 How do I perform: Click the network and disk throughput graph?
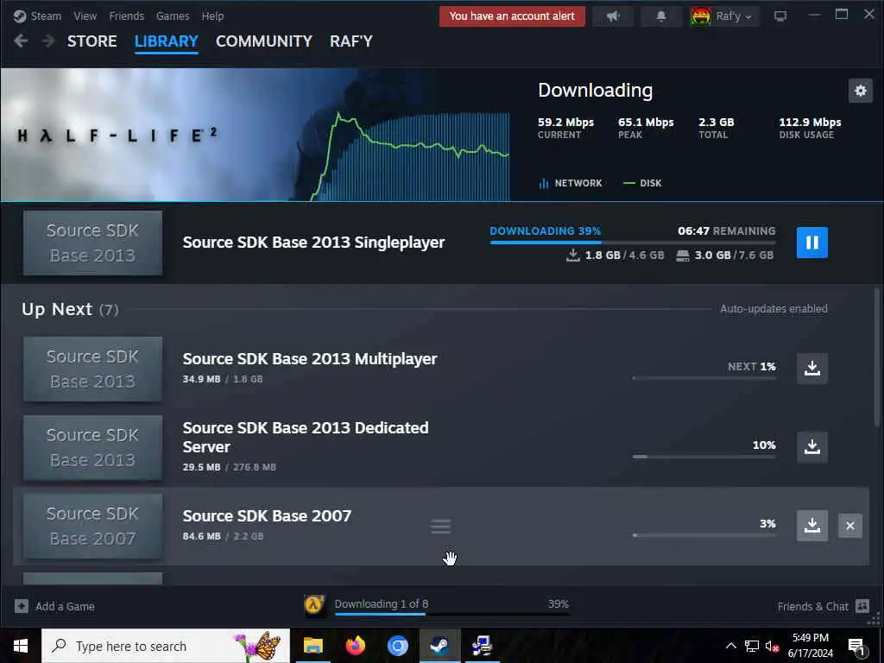pyautogui.click(x=410, y=157)
